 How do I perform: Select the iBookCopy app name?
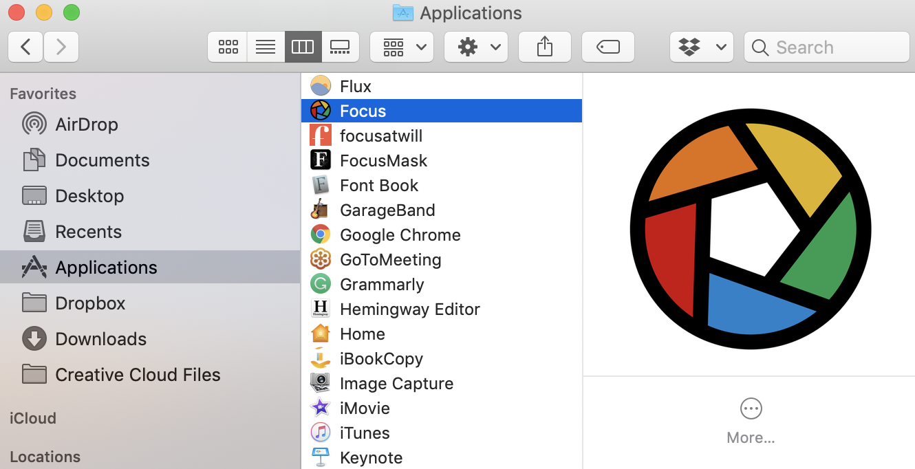coord(381,358)
